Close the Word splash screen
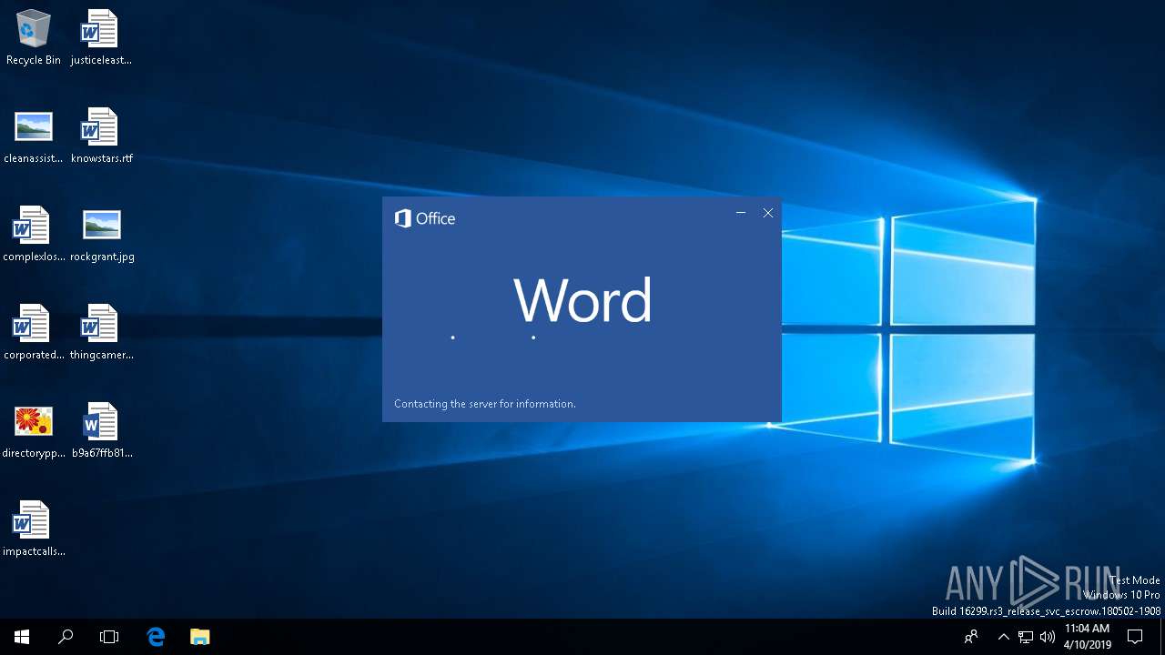This screenshot has height=655, width=1165. (768, 213)
